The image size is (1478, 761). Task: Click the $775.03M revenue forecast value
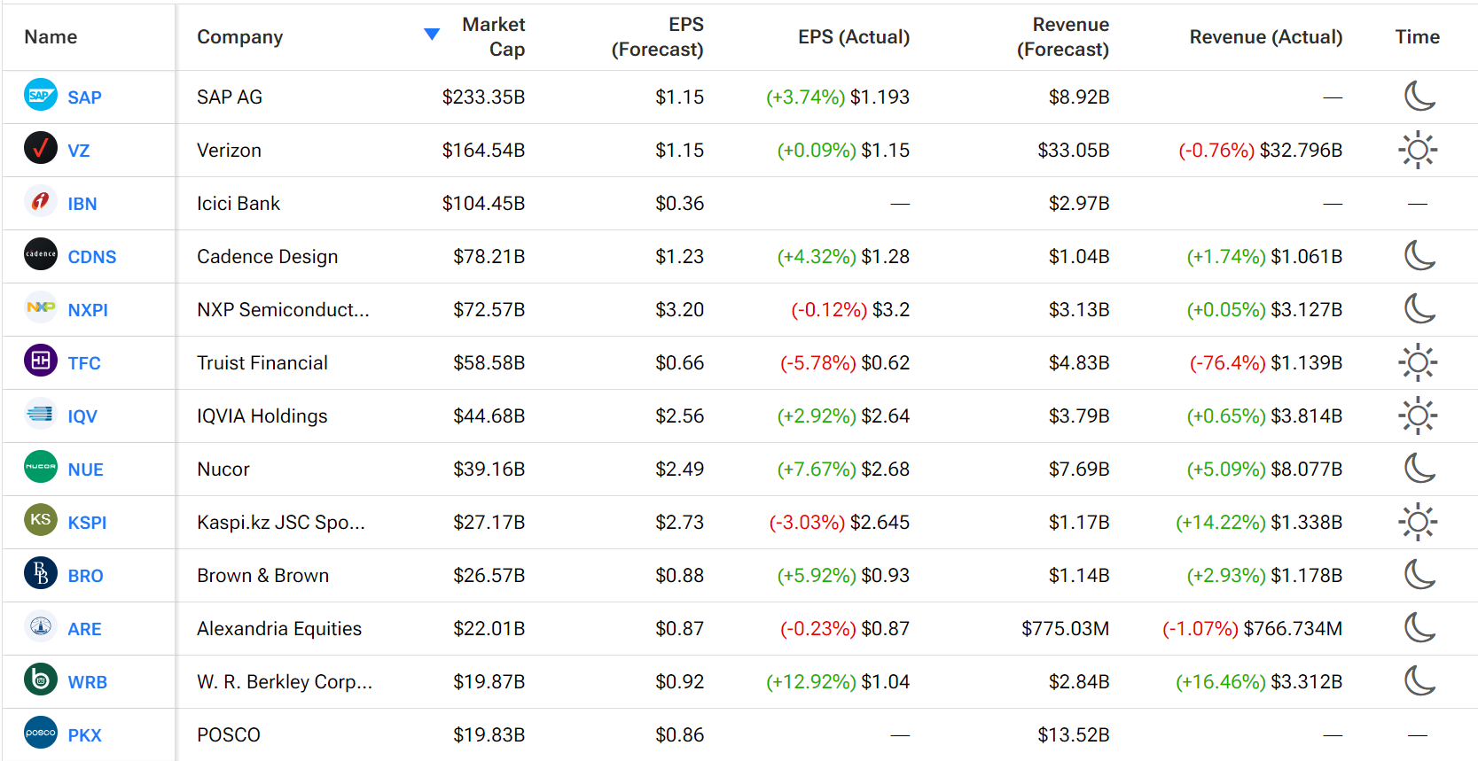1066,629
